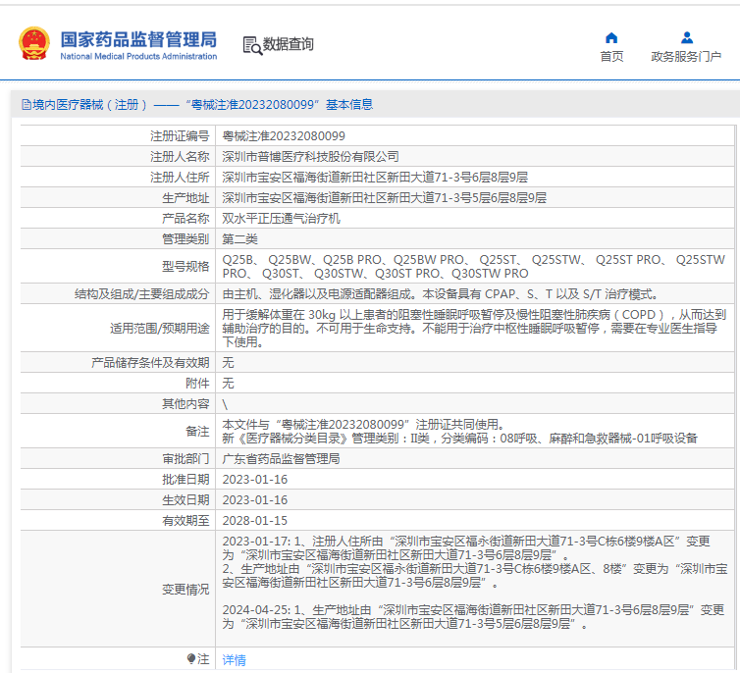The height and width of the screenshot is (673, 740).
Task: Select 深圳市普博医疗科技股份有限公司 registrant name
Action: 310,157
